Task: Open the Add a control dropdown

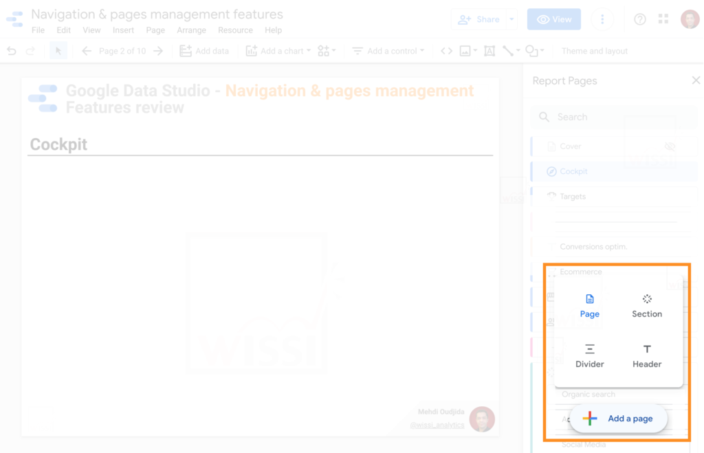Action: point(388,51)
